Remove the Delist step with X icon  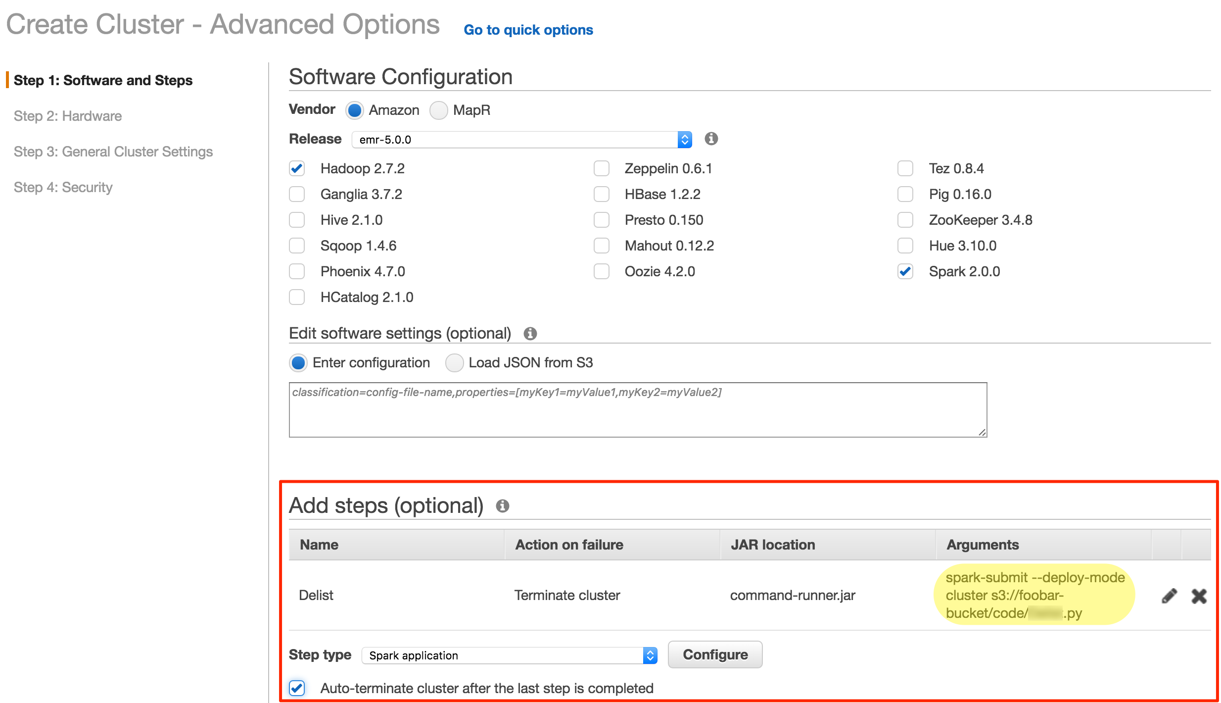point(1199,596)
